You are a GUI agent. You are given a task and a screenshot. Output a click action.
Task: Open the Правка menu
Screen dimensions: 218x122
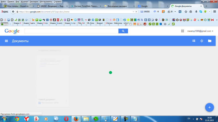pyautogui.click(x=11, y=2)
